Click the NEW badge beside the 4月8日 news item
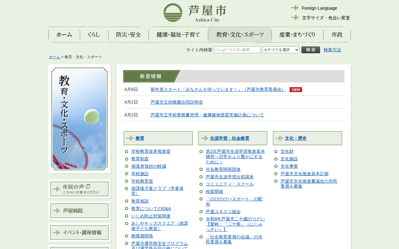Image resolution: width=399 pixels, height=249 pixels. (x=296, y=90)
